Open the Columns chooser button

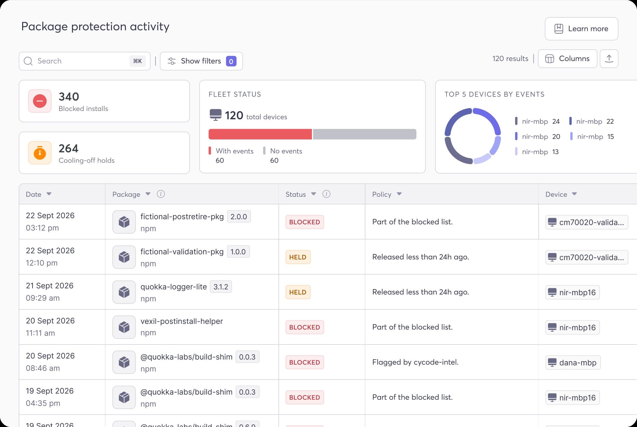pos(567,59)
